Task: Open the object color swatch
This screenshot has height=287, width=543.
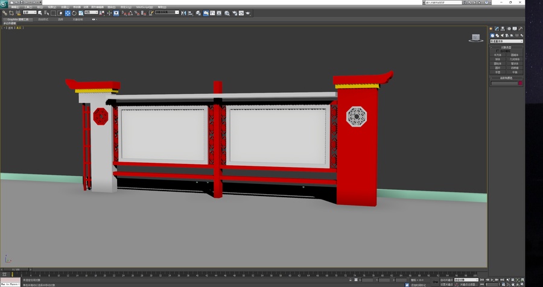Action: pos(520,83)
